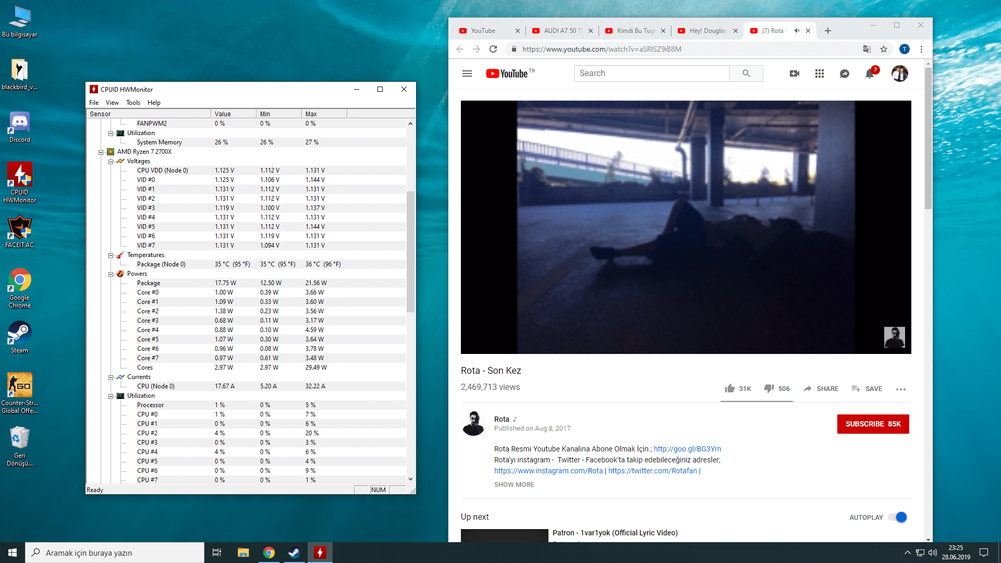Mute the Rota tab audio icon
Image resolution: width=1001 pixels, height=563 pixels.
click(x=797, y=31)
